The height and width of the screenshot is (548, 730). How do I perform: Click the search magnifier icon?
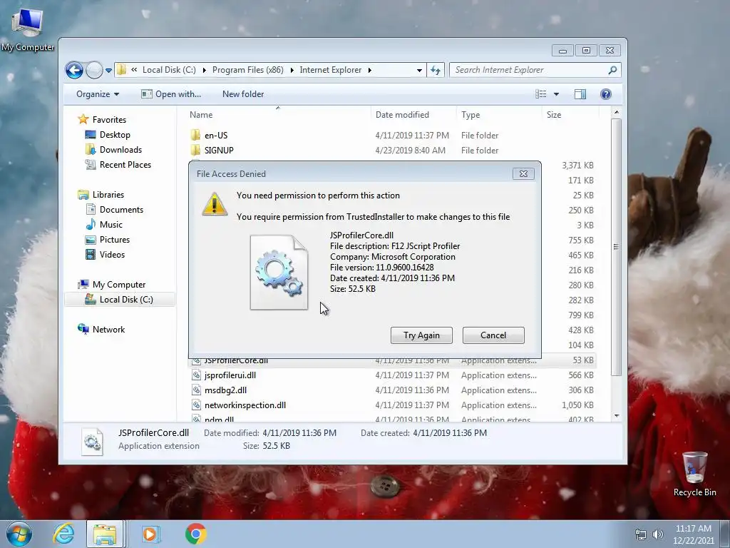pyautogui.click(x=612, y=70)
